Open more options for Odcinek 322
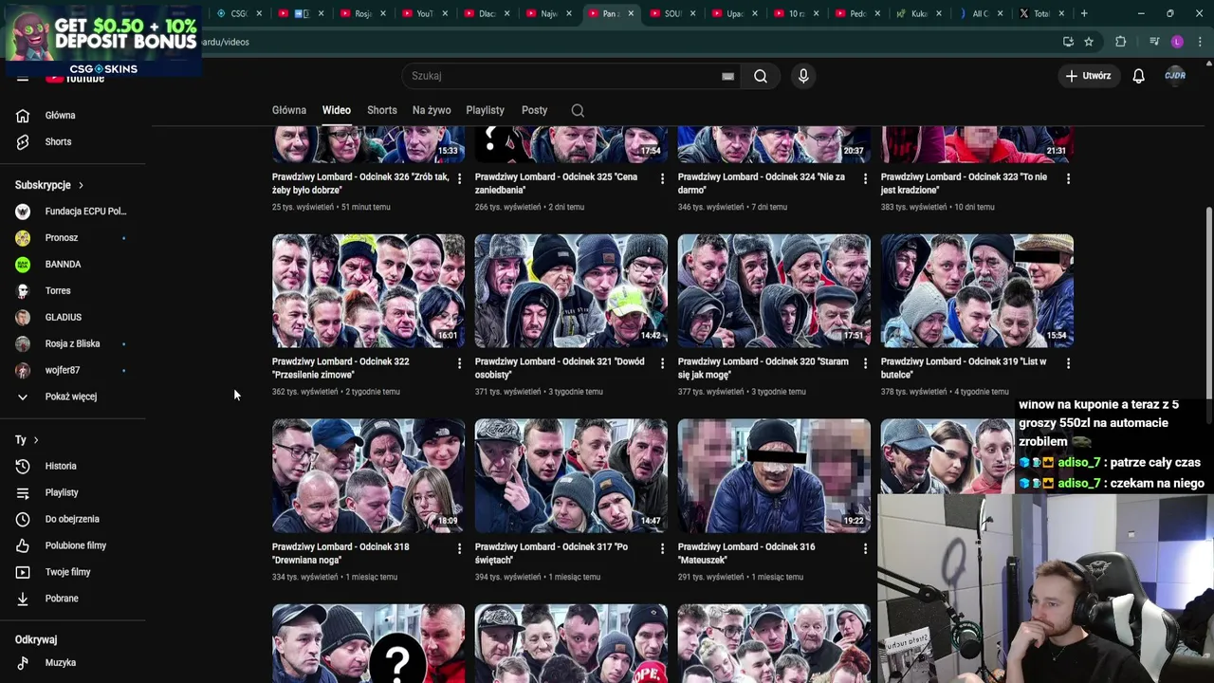 coord(459,363)
